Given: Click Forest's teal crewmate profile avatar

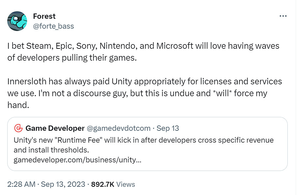Looking at the screenshot, I should tap(17, 21).
